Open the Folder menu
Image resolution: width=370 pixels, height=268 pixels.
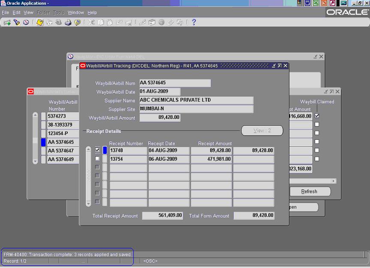43,13
